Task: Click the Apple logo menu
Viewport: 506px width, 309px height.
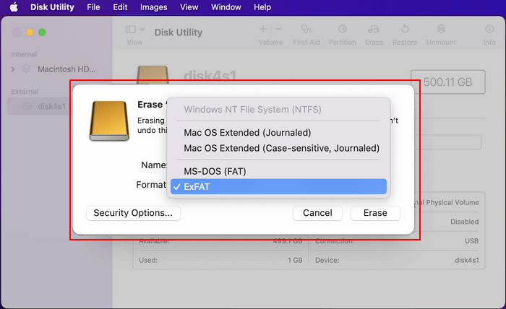Action: [x=13, y=7]
